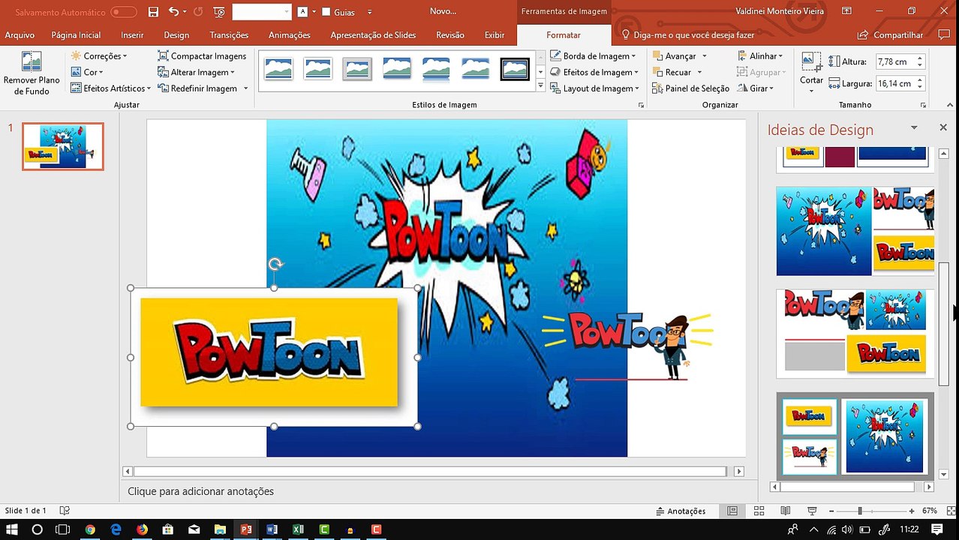Open spell check icon in status bar
959x540 pixels.
click(x=65, y=511)
